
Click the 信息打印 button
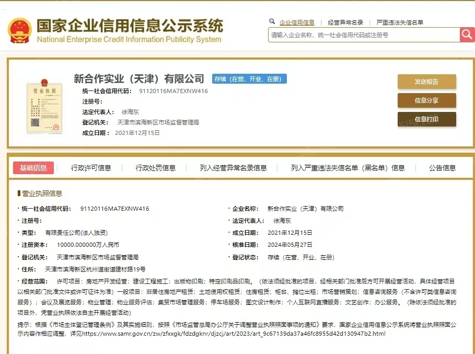click(x=426, y=119)
